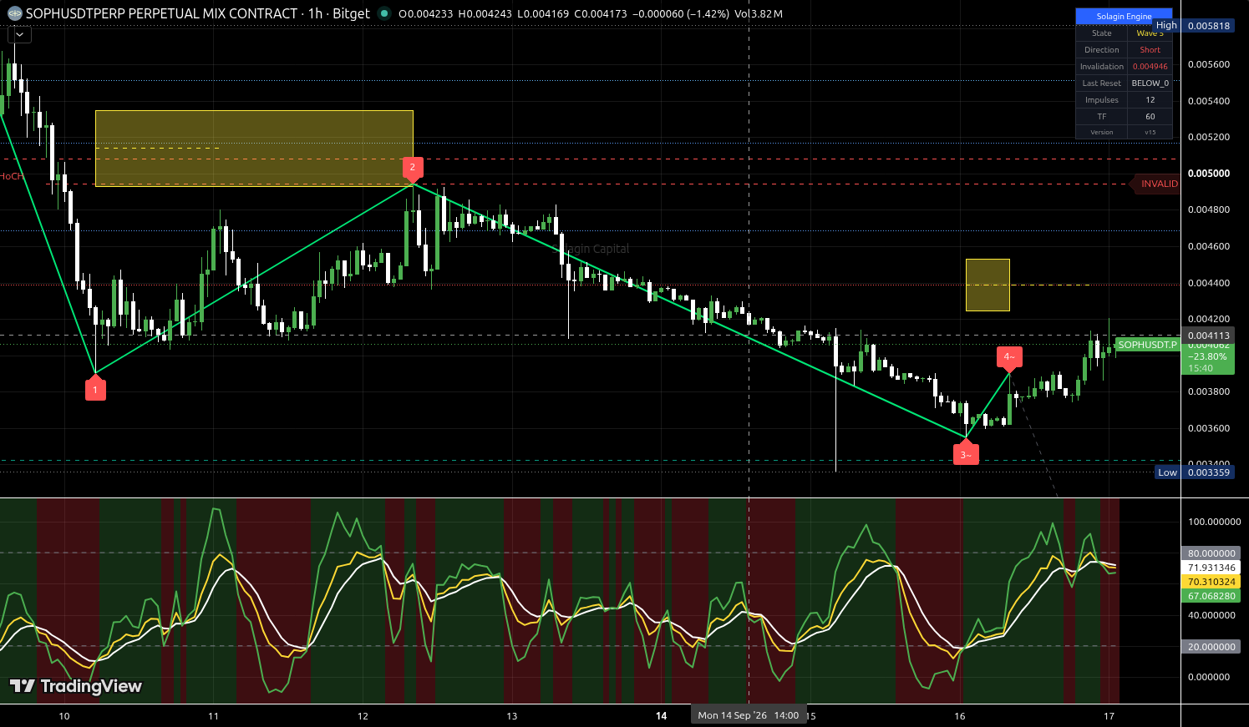Screen dimensions: 1249x727
Task: Click the green SOPHUSDT.P price label
Action: [x=1147, y=345]
